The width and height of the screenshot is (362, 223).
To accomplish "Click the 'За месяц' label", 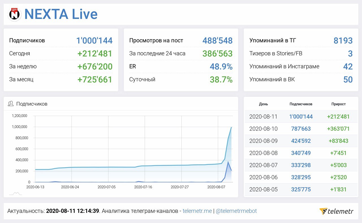I will pos(21,79).
